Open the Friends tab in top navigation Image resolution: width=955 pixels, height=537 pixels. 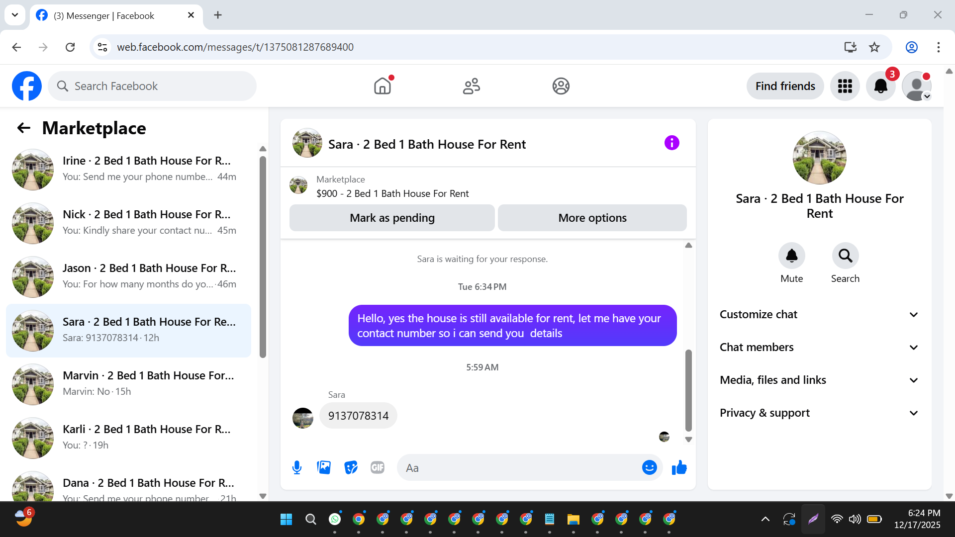tap(471, 86)
